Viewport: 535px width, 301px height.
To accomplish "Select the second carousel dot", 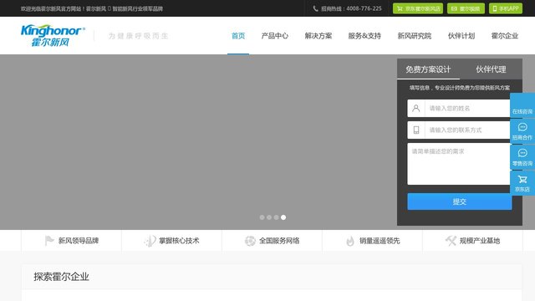I will [269, 217].
